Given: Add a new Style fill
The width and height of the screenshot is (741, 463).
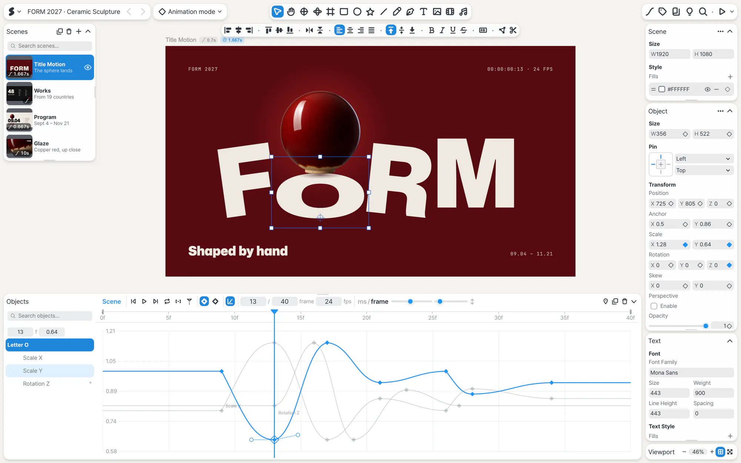Looking at the screenshot, I should 730,77.
